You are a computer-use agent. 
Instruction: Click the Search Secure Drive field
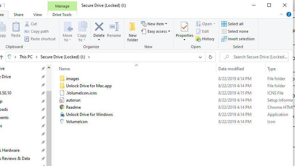pos(254,57)
